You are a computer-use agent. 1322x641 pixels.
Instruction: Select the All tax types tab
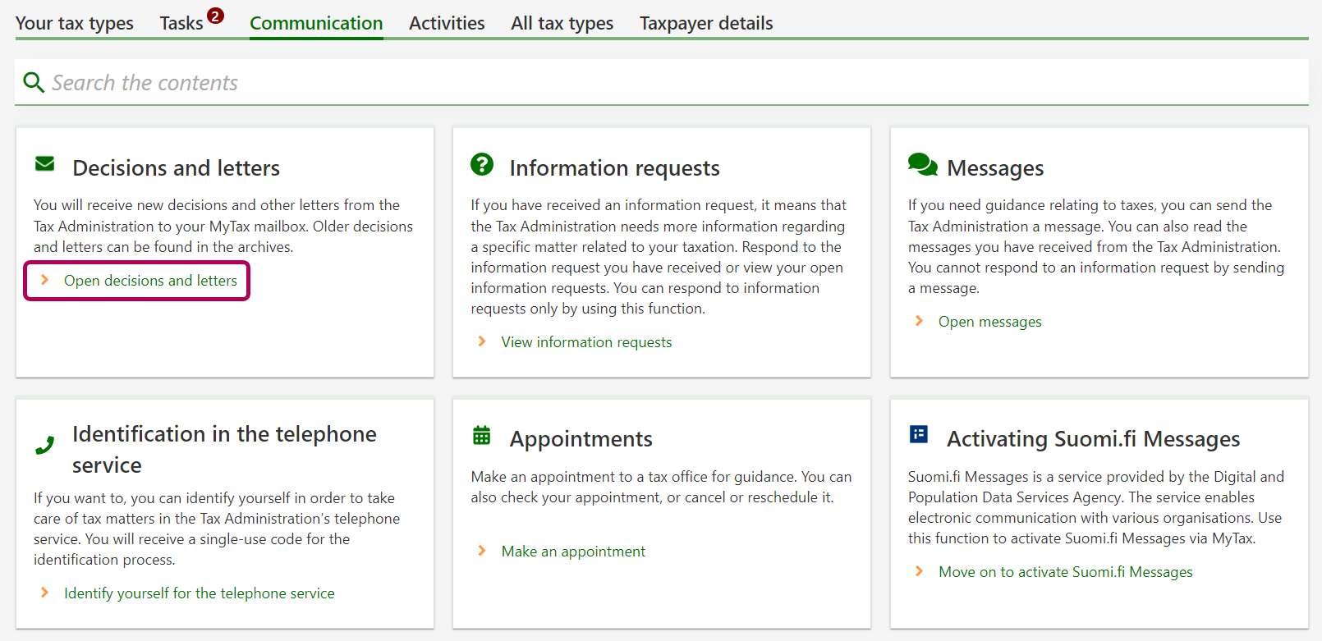tap(562, 23)
